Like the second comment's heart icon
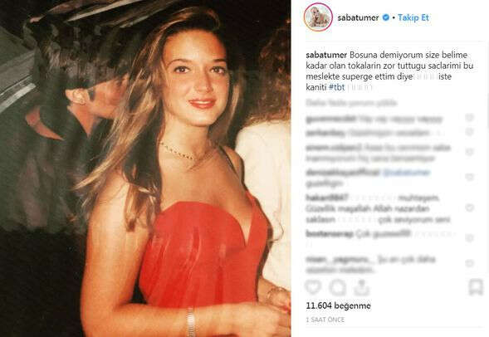 469,132
